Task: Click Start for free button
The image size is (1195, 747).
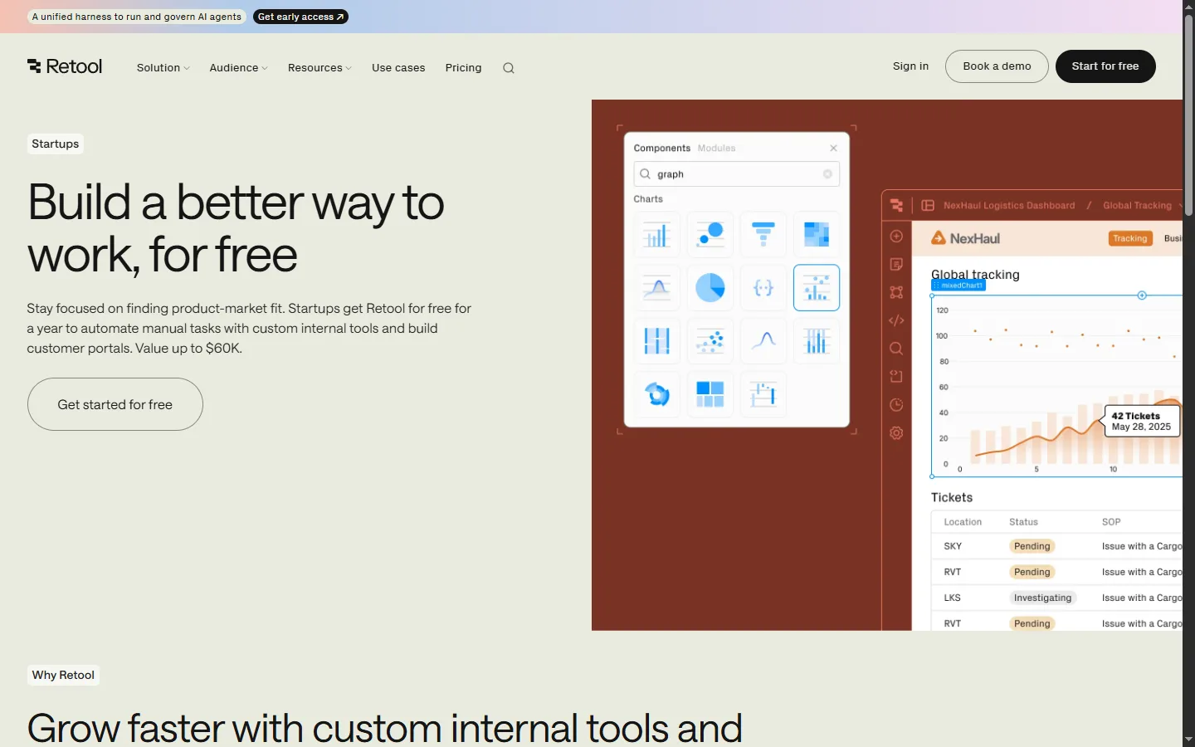Action: [x=1105, y=66]
